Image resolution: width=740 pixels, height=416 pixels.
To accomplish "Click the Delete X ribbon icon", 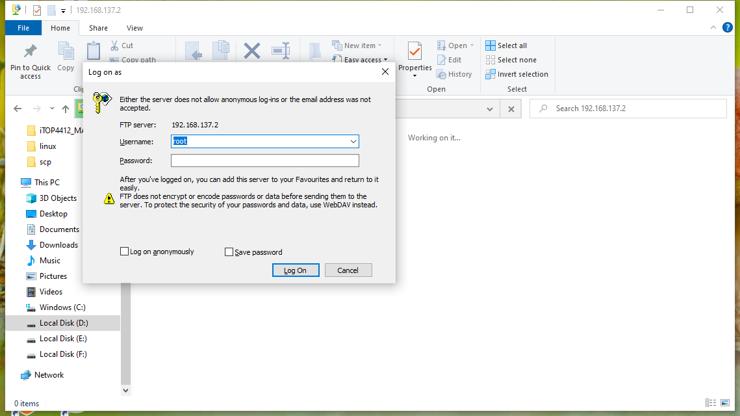I will tap(252, 51).
